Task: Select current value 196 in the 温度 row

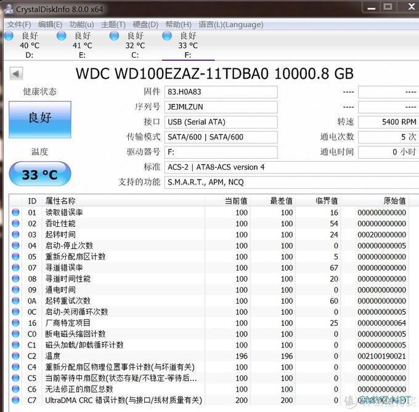Action: pyautogui.click(x=242, y=356)
